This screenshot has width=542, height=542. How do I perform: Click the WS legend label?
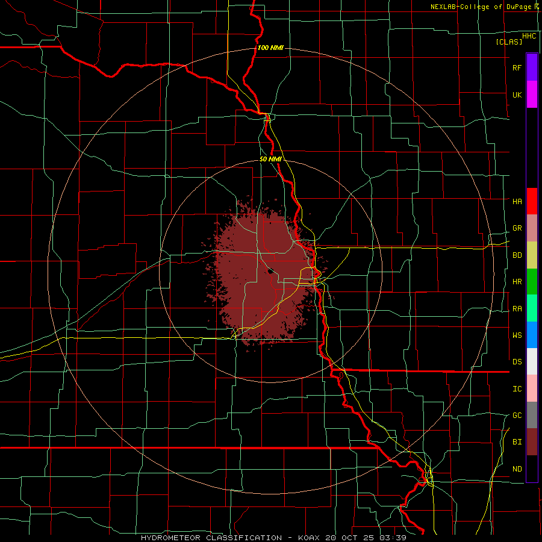click(517, 335)
